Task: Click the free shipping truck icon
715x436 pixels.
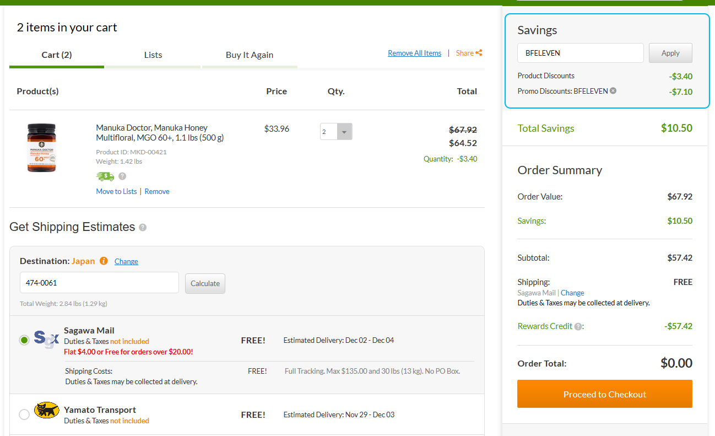Action: (105, 176)
